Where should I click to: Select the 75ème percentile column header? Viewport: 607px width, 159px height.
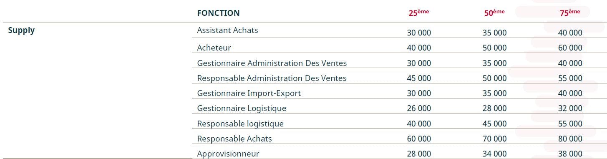(x=570, y=13)
